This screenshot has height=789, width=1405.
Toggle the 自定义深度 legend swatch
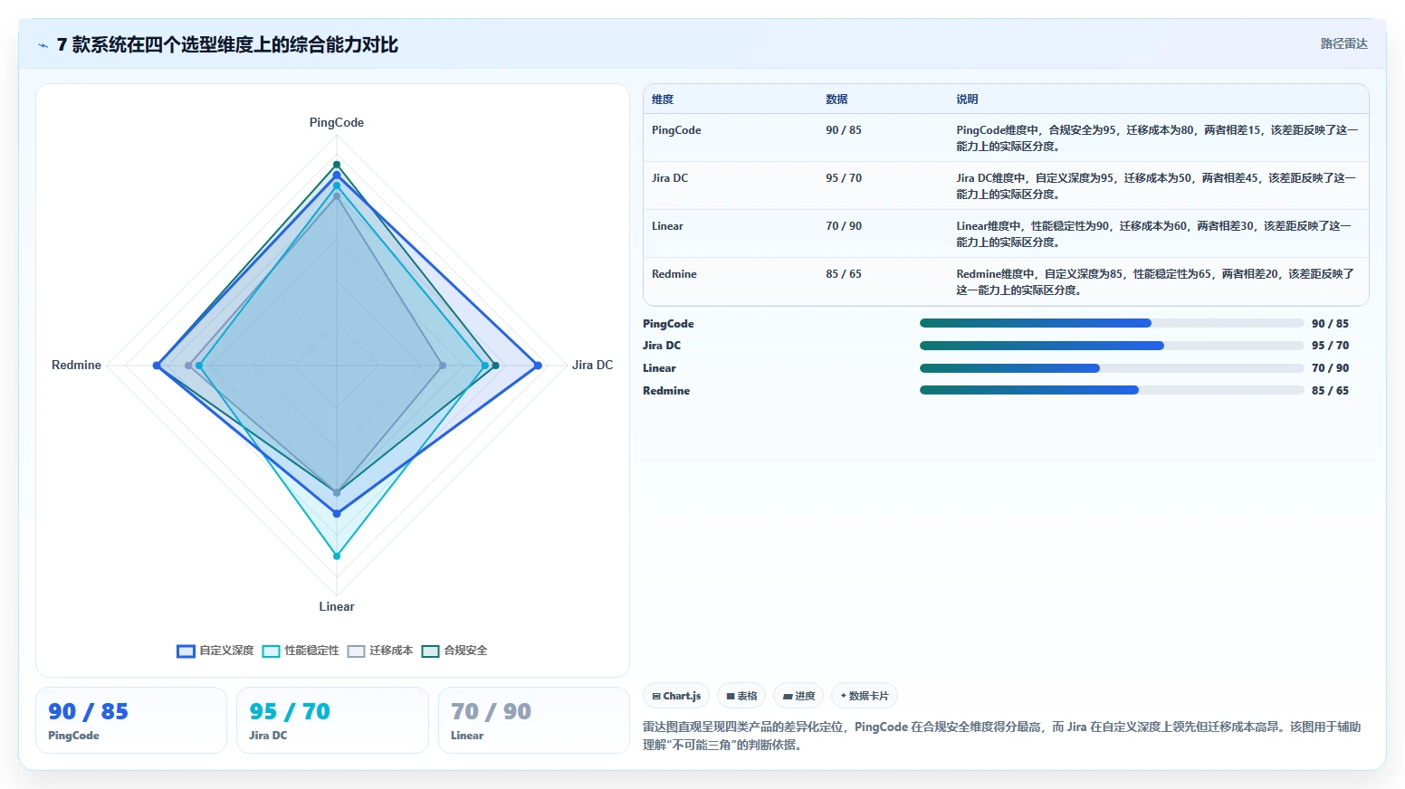click(186, 651)
